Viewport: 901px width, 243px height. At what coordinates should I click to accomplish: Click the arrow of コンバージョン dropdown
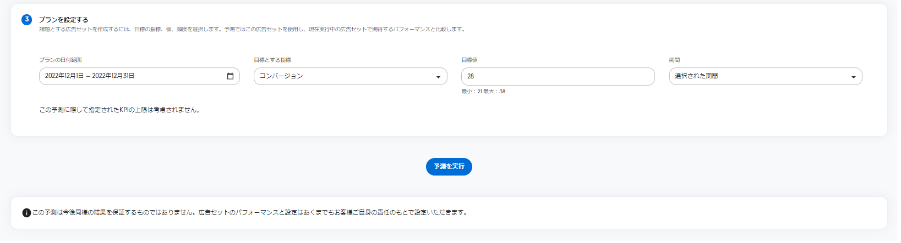tap(438, 77)
